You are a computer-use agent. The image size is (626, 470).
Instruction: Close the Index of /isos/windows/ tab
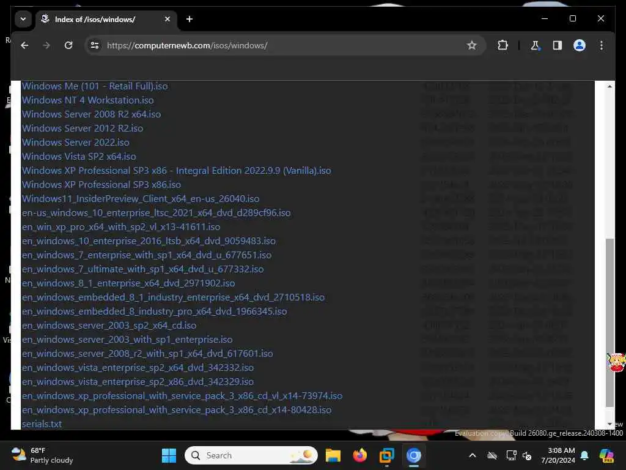click(168, 19)
